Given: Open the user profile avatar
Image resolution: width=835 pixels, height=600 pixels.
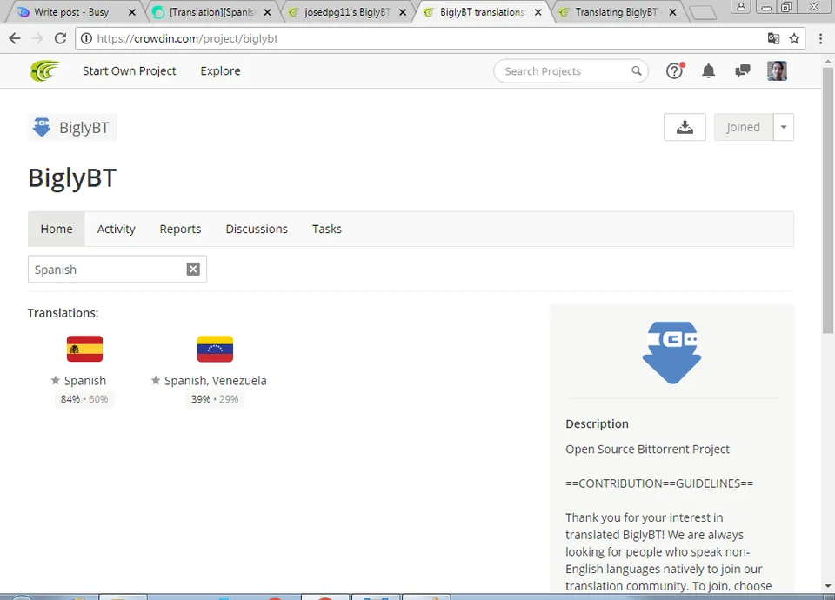Looking at the screenshot, I should (777, 70).
